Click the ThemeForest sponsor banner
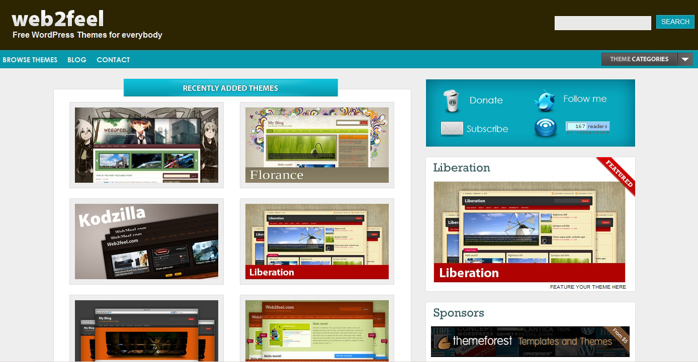The image size is (698, 362). [530, 341]
